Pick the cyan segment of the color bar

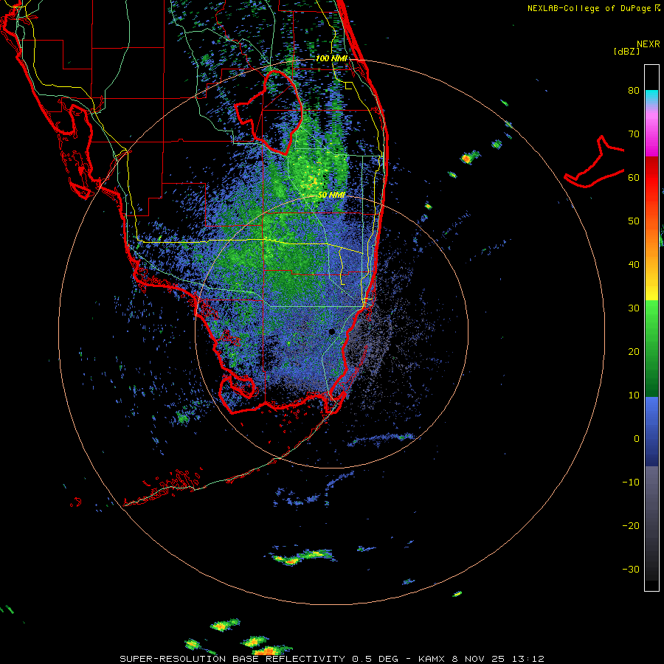(651, 96)
